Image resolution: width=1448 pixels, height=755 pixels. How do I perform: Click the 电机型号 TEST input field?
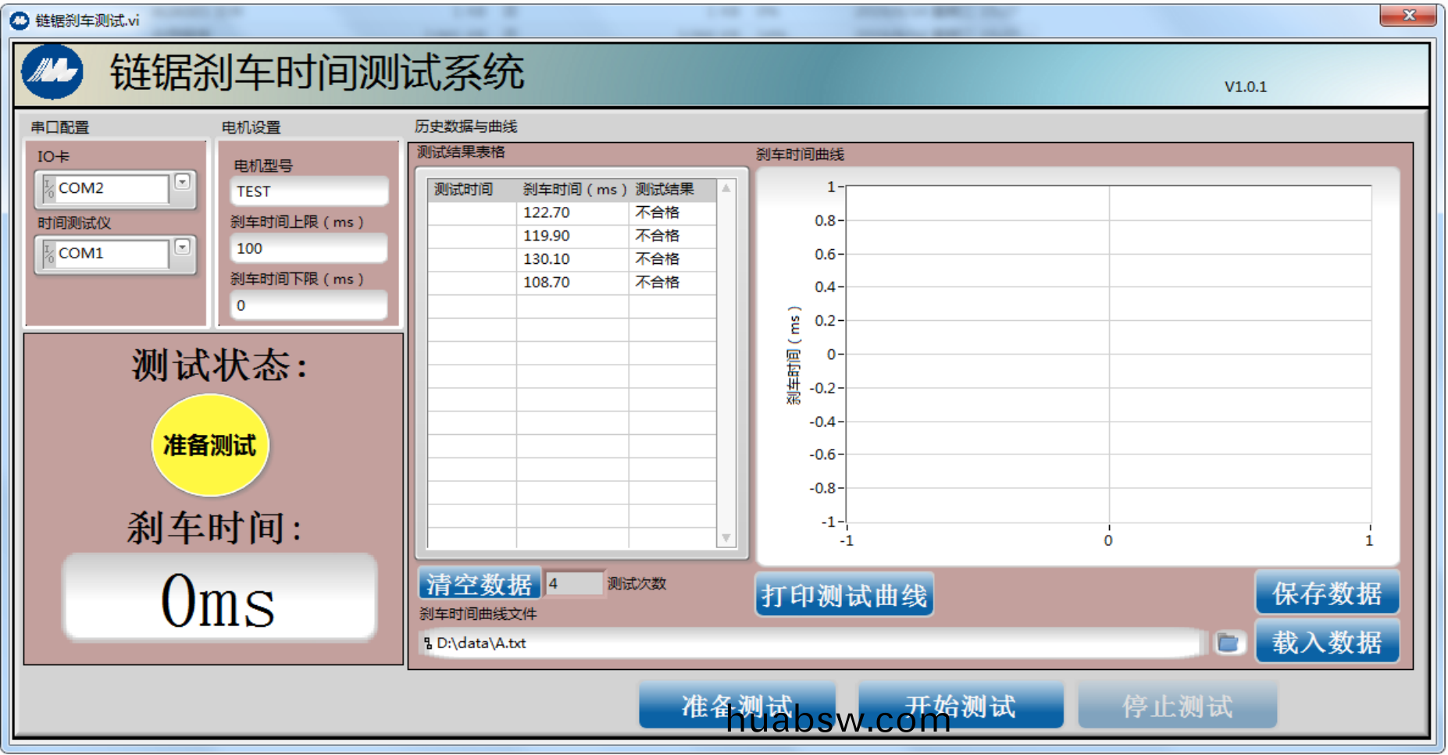[309, 191]
